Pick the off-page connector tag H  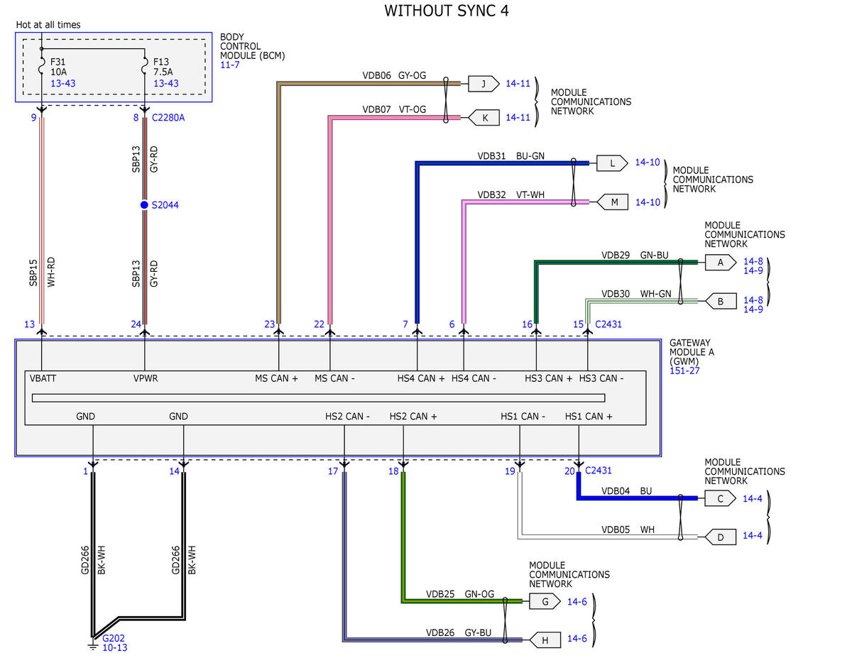[x=545, y=640]
